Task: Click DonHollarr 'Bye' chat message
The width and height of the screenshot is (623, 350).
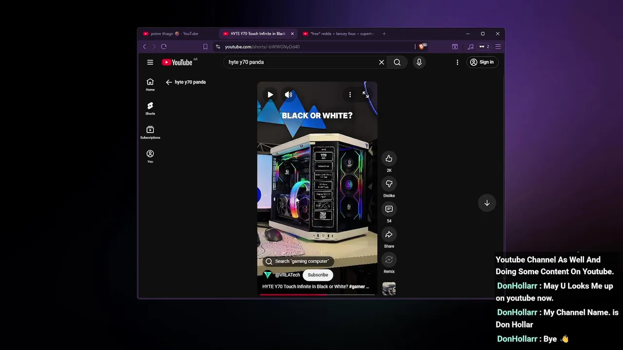Action: click(533, 339)
